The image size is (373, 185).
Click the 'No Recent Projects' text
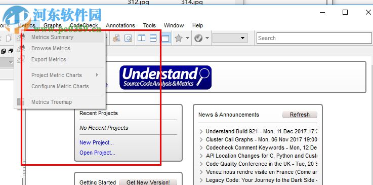pyautogui.click(x=104, y=128)
